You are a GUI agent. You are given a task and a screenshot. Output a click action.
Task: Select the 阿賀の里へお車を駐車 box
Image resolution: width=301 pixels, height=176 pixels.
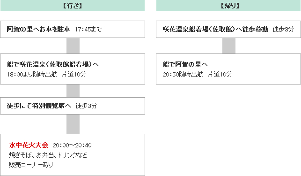[x=73, y=29]
